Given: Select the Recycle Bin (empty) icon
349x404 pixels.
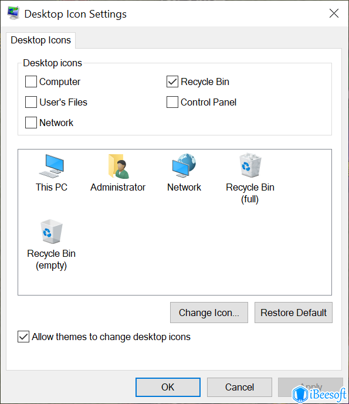Looking at the screenshot, I should tap(51, 232).
